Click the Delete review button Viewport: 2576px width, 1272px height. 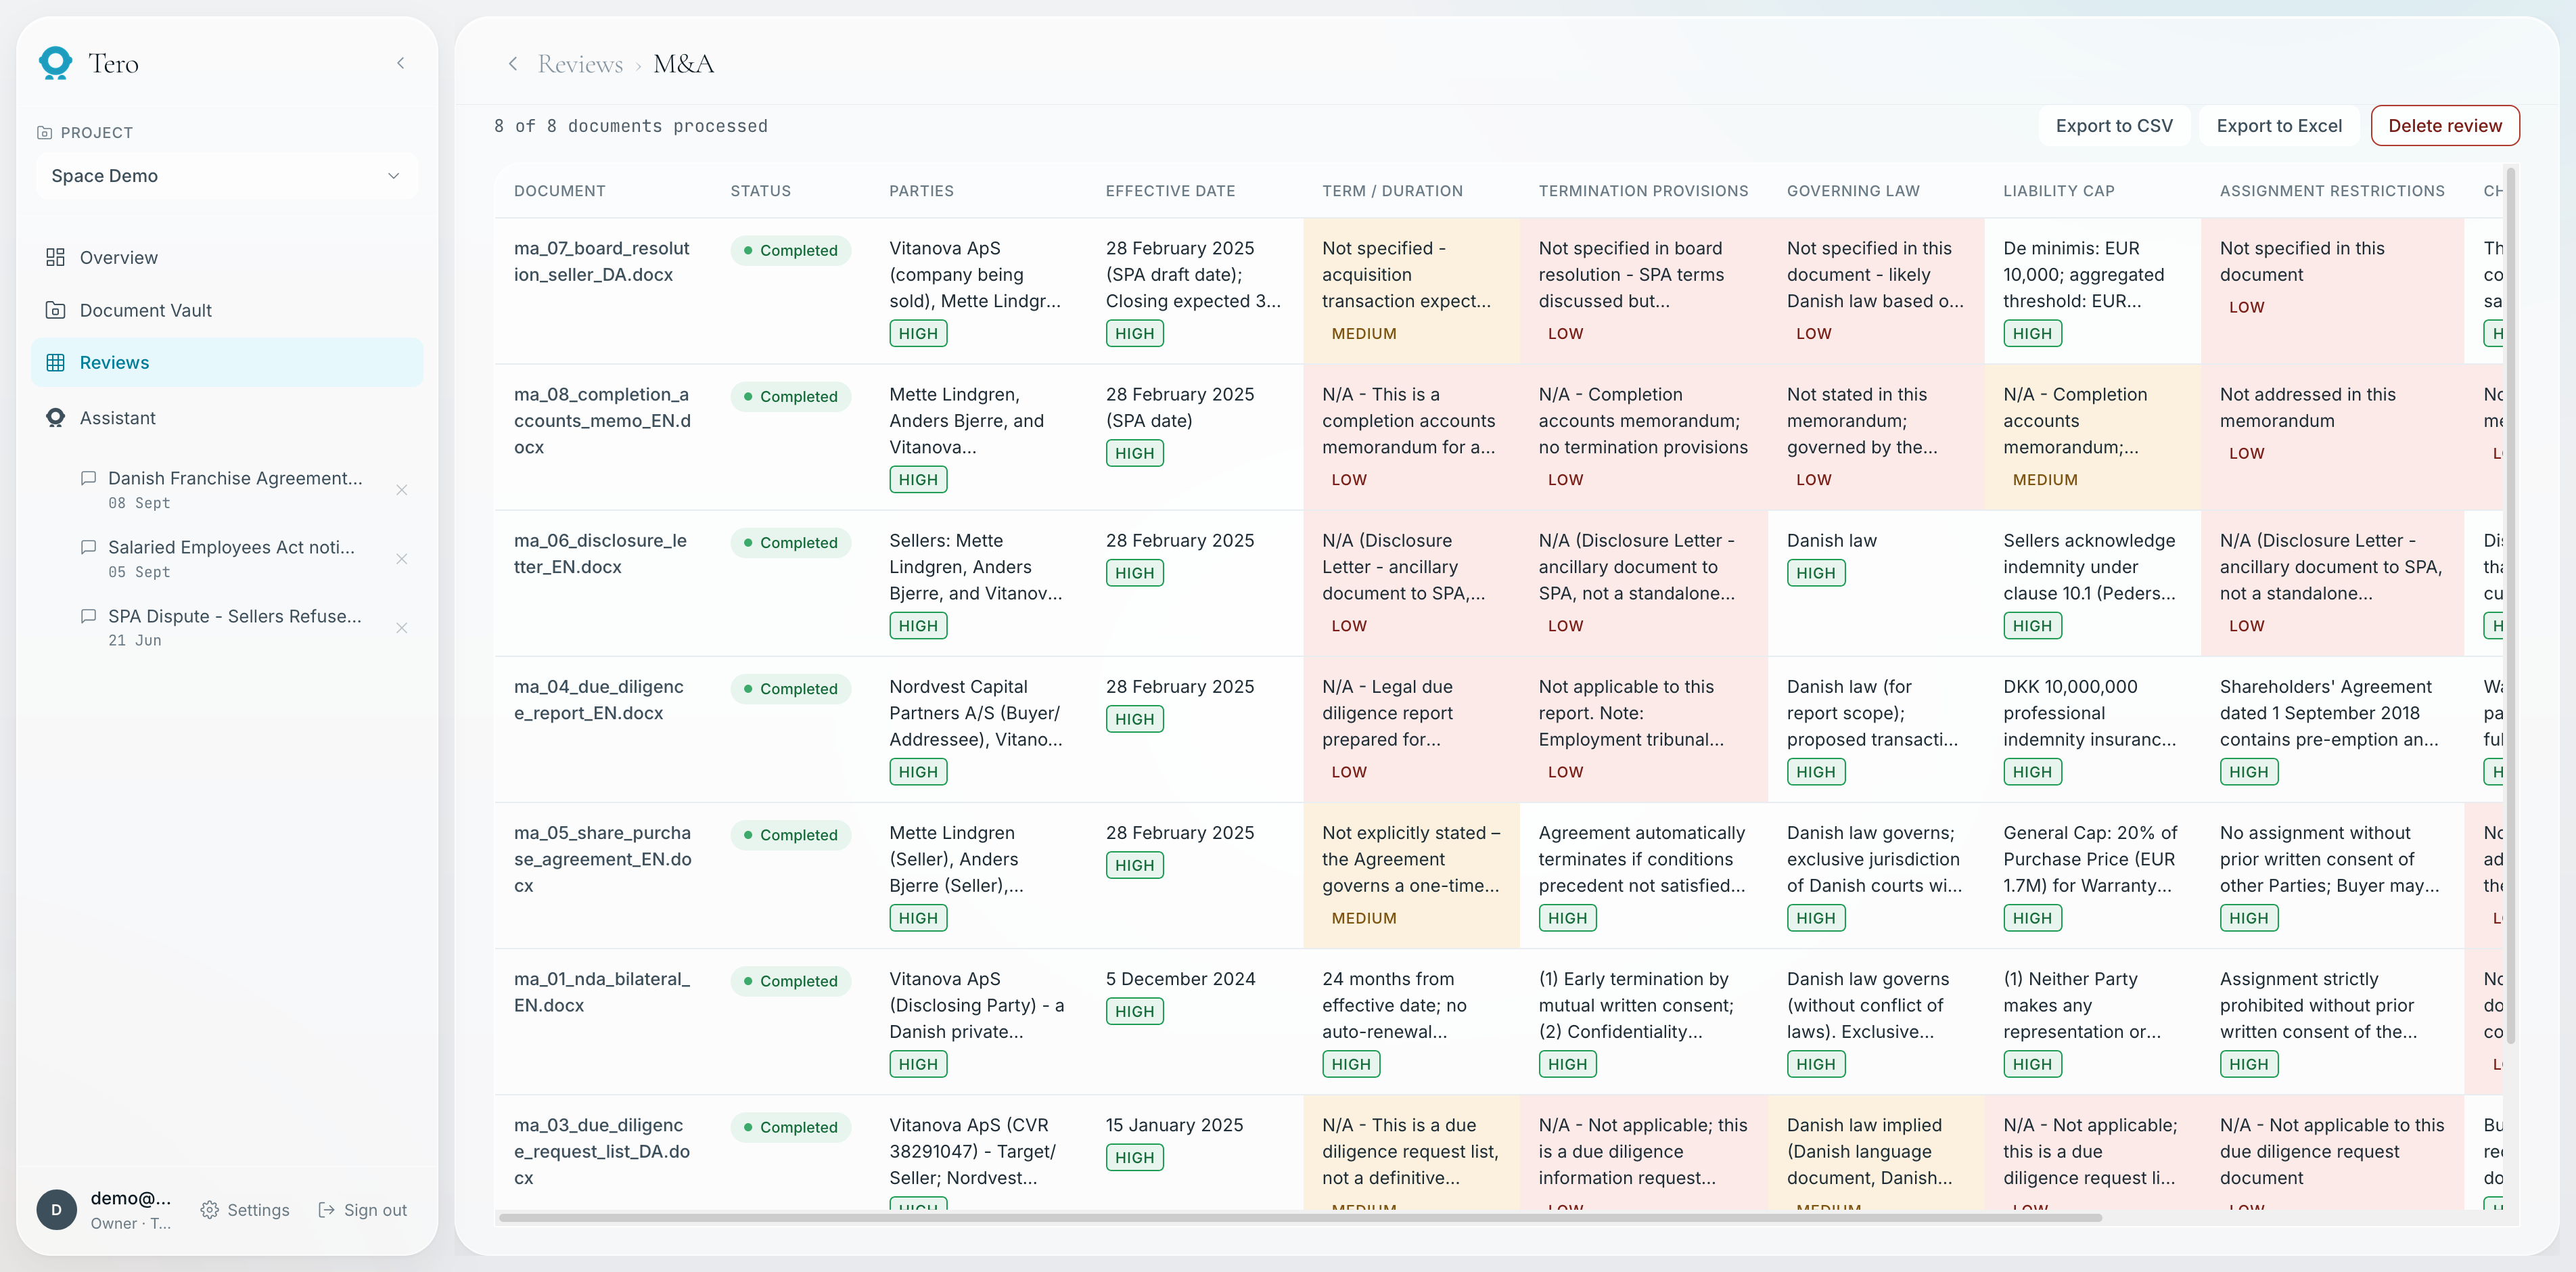point(2445,126)
